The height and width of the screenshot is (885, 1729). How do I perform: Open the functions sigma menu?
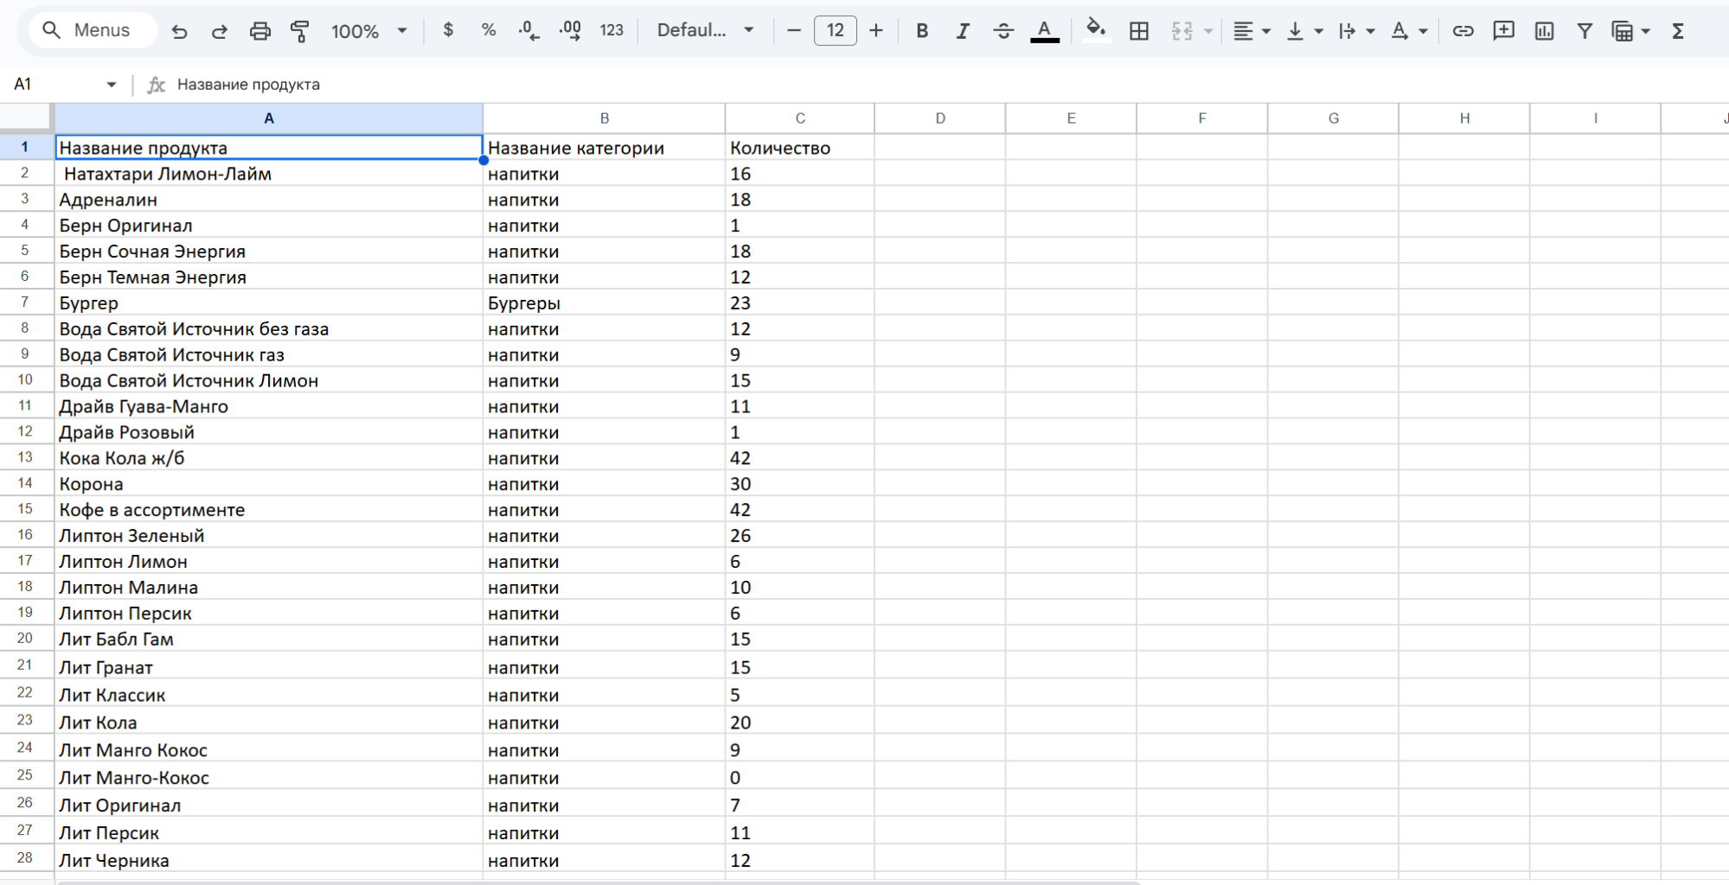point(1678,31)
